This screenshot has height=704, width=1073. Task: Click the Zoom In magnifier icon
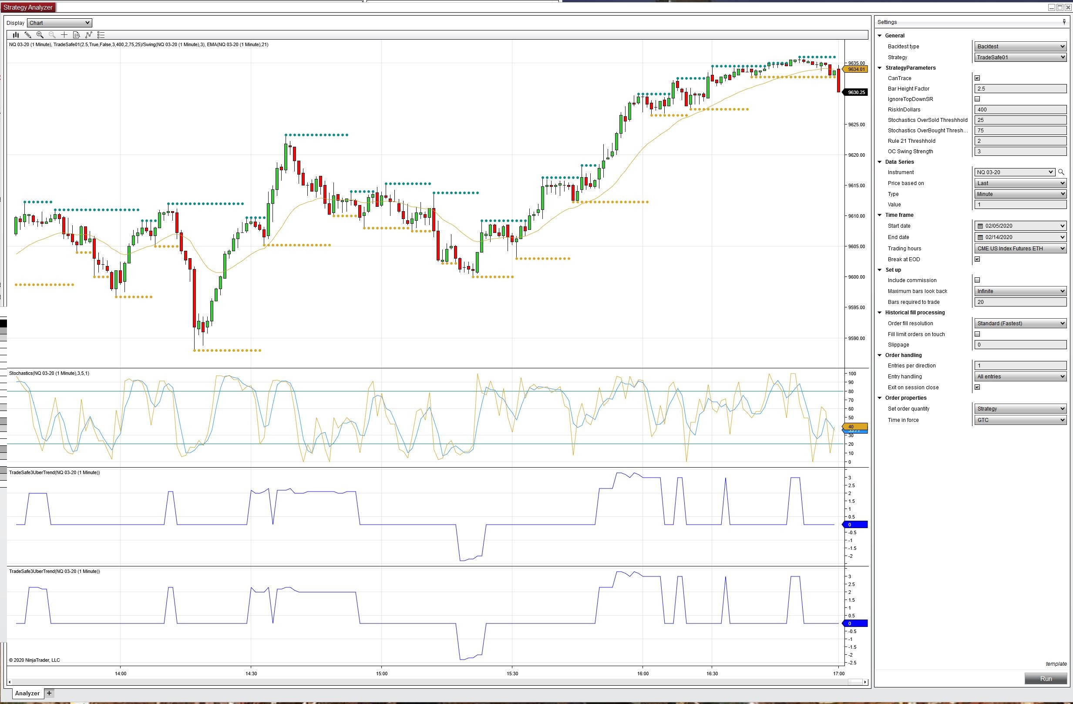tap(40, 35)
